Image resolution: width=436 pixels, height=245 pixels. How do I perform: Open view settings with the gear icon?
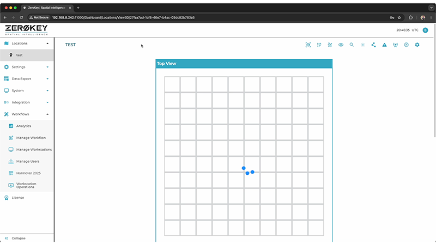(417, 45)
